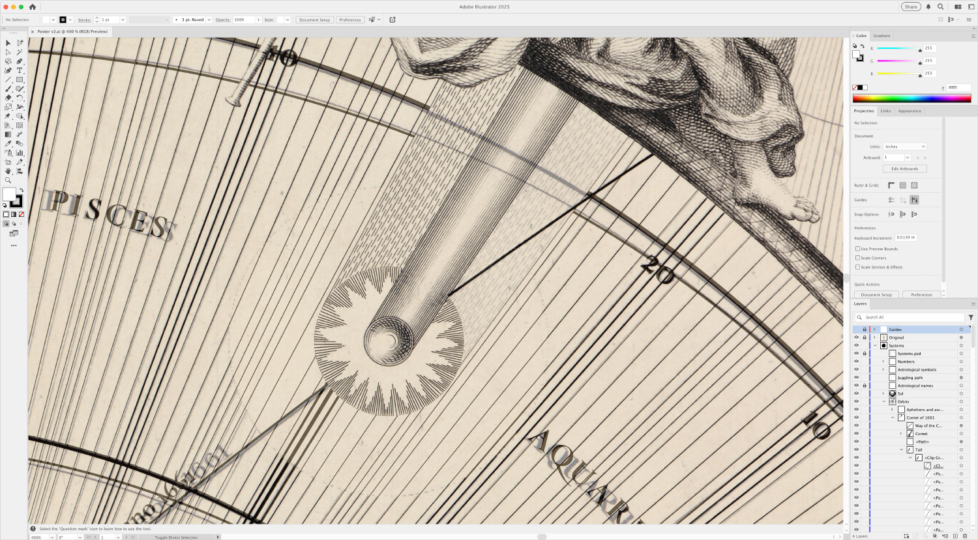Click Document Setup in control bar

pyautogui.click(x=315, y=20)
